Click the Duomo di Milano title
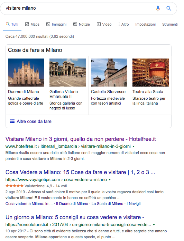184x241 pixels. pyautogui.click(x=24, y=92)
